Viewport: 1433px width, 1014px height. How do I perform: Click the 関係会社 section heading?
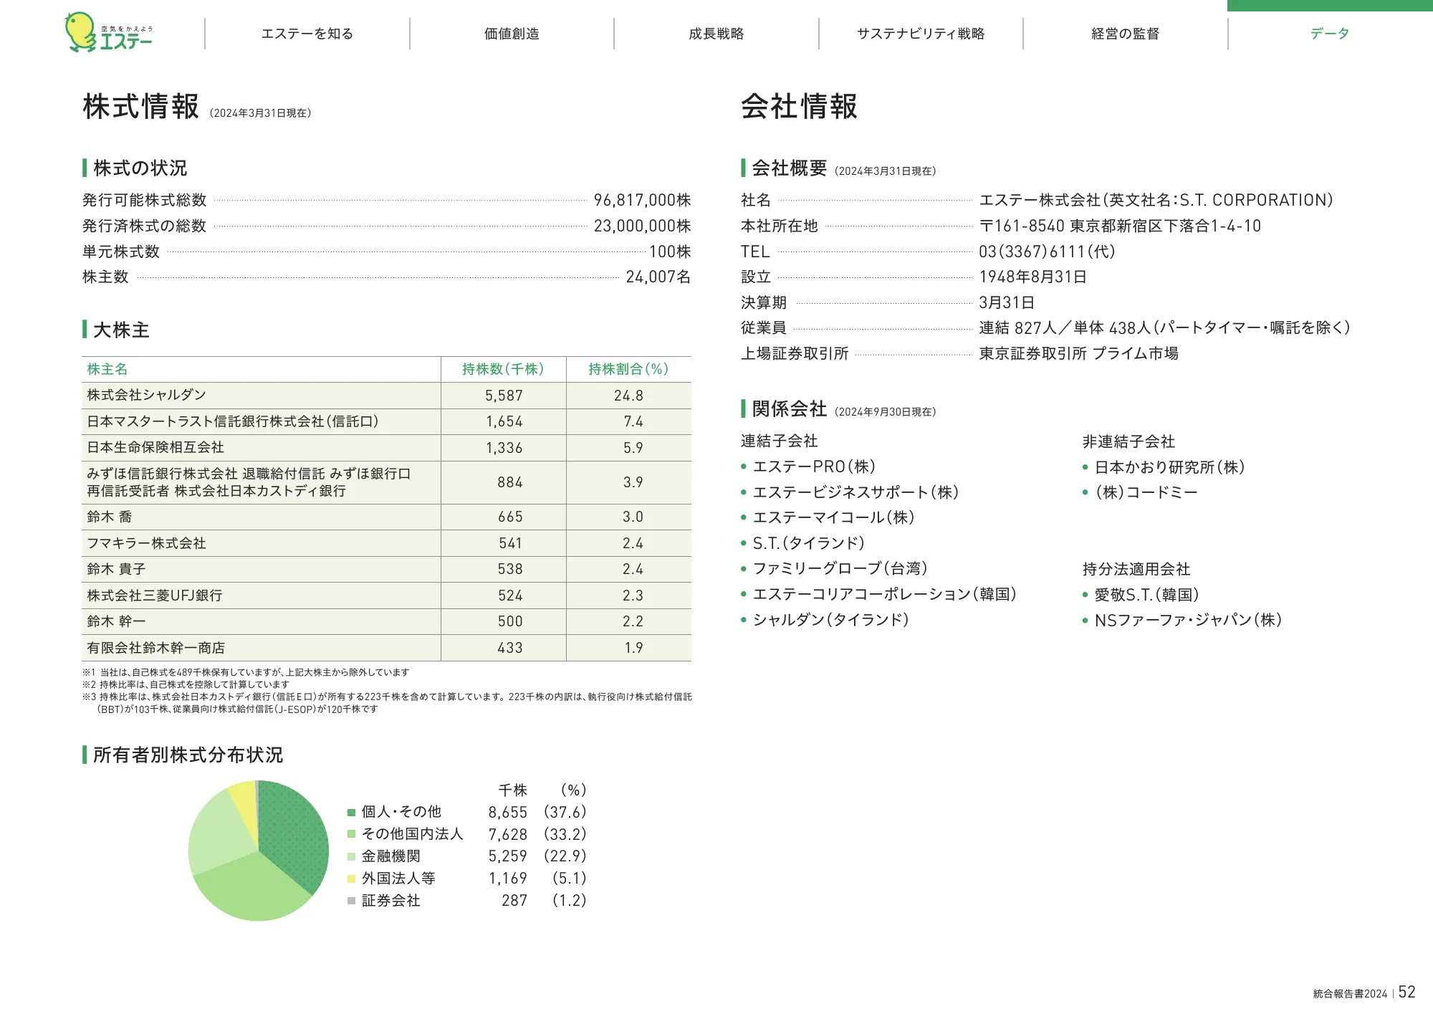pyautogui.click(x=790, y=408)
